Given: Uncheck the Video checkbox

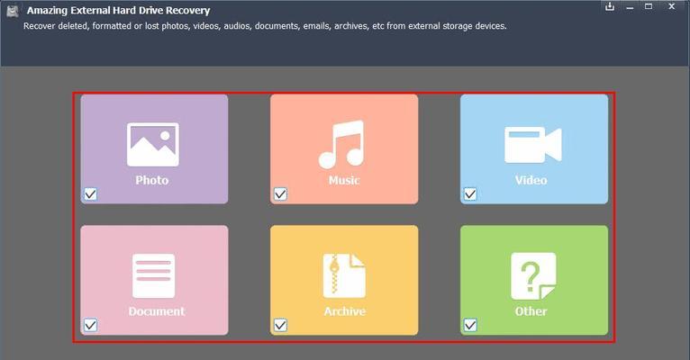Looking at the screenshot, I should click(470, 193).
